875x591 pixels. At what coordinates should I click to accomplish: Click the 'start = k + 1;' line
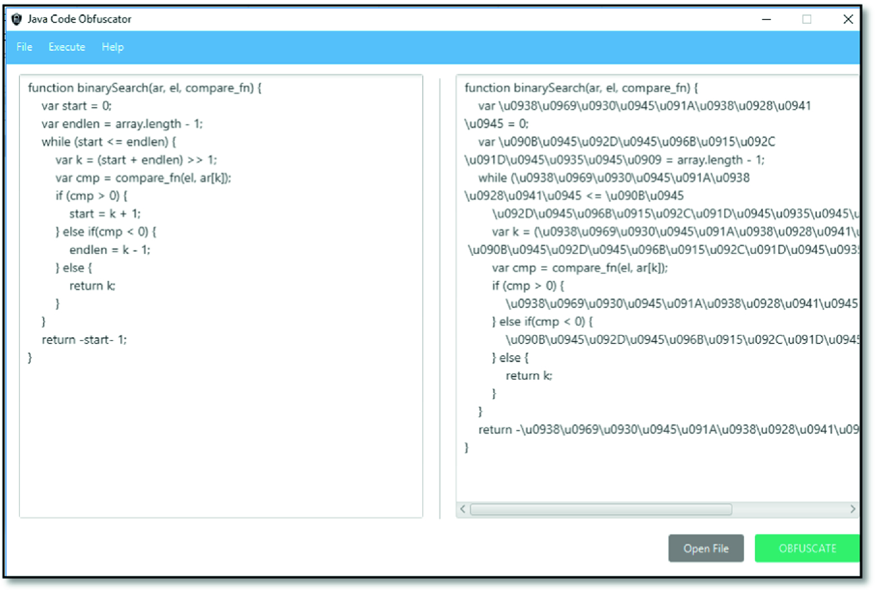(105, 214)
